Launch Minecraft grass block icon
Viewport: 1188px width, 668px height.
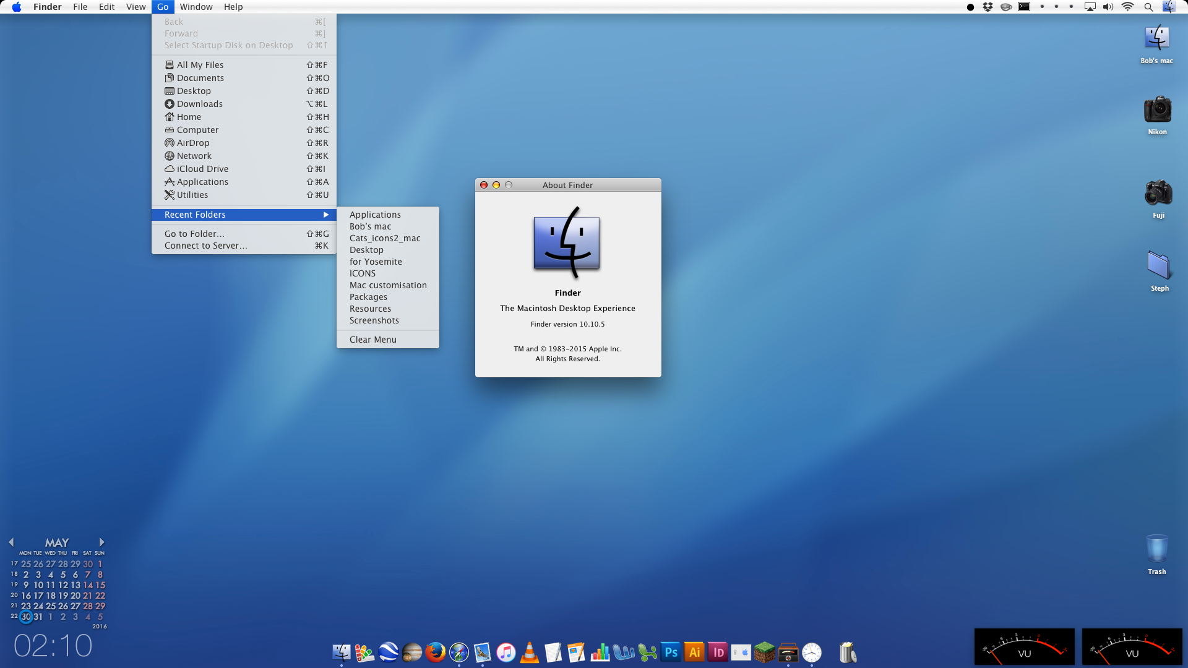[x=765, y=653]
